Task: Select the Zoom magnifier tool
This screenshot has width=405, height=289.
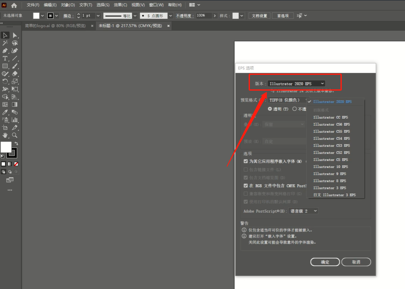Action: pyautogui.click(x=15, y=135)
